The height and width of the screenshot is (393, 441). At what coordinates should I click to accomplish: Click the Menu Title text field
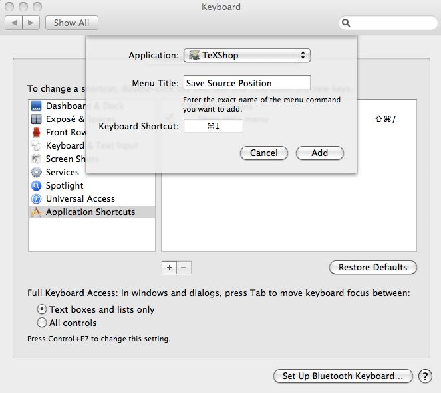point(247,83)
